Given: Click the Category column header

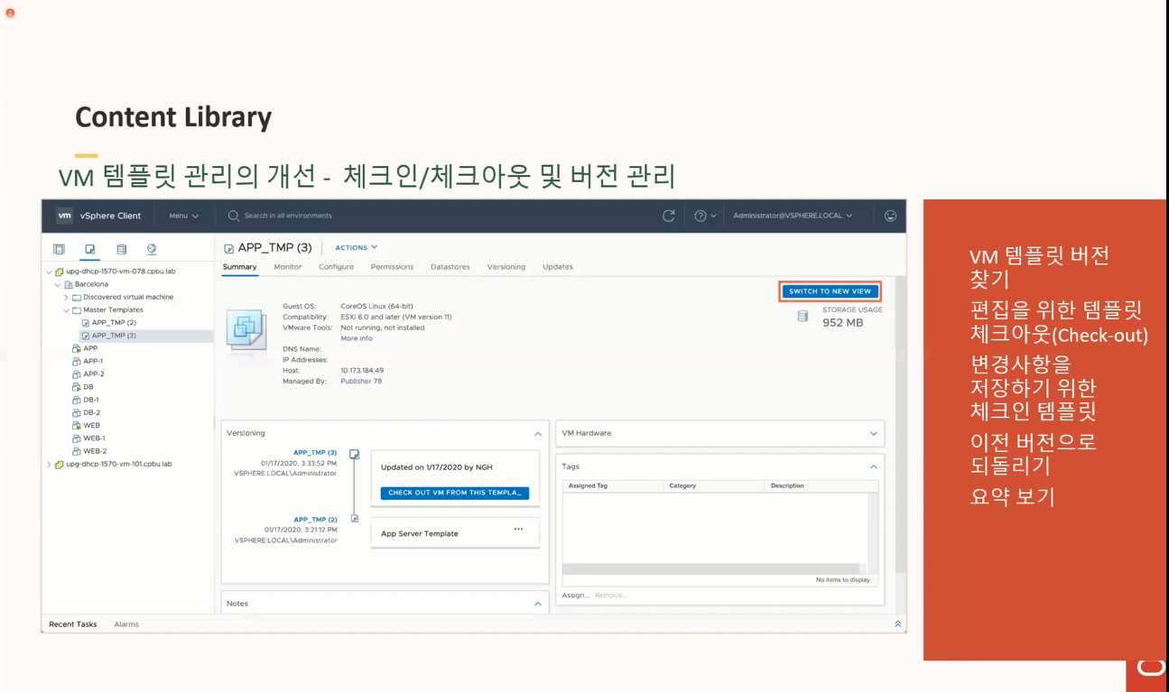Looking at the screenshot, I should tap(682, 485).
